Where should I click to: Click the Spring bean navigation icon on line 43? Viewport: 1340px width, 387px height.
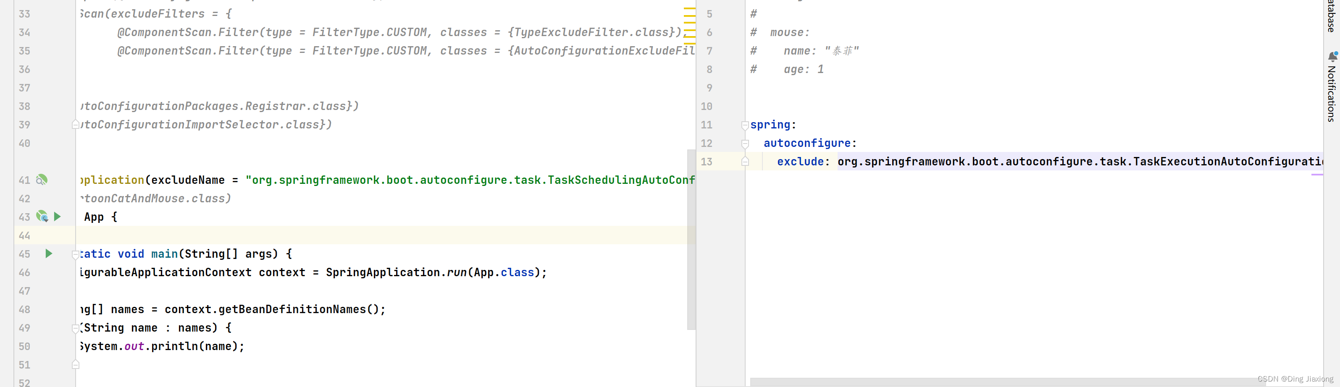tap(42, 217)
